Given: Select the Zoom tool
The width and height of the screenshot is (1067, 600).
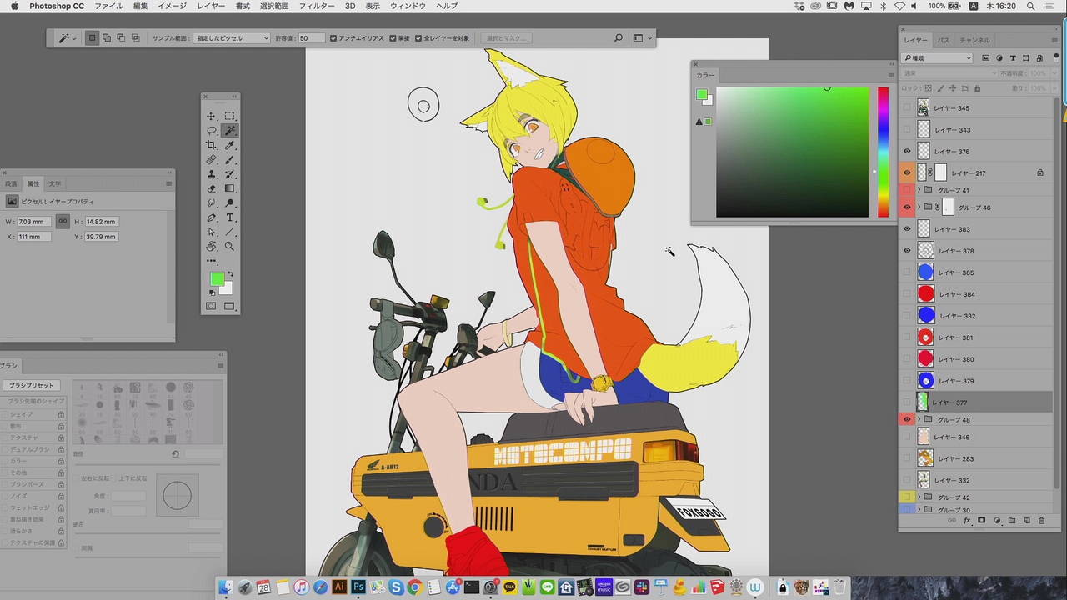Looking at the screenshot, I should pyautogui.click(x=230, y=247).
